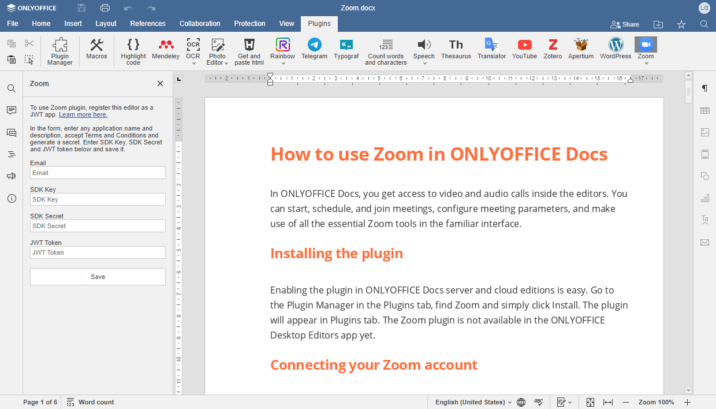Open the Get and paste html plugin
Image resolution: width=716 pixels, height=409 pixels.
tap(249, 51)
